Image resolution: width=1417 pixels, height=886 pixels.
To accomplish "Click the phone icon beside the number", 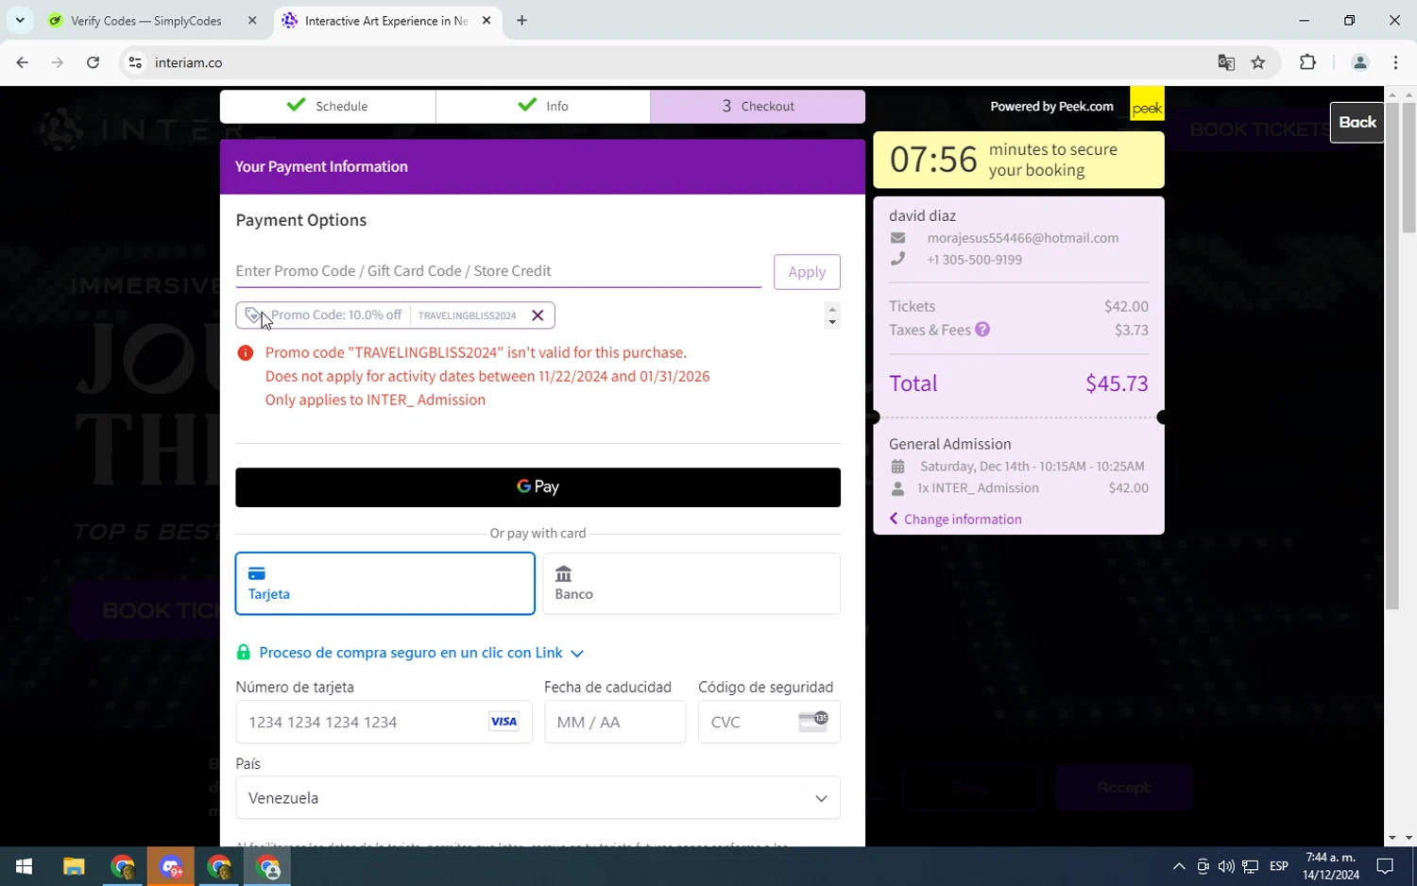I will [897, 259].
